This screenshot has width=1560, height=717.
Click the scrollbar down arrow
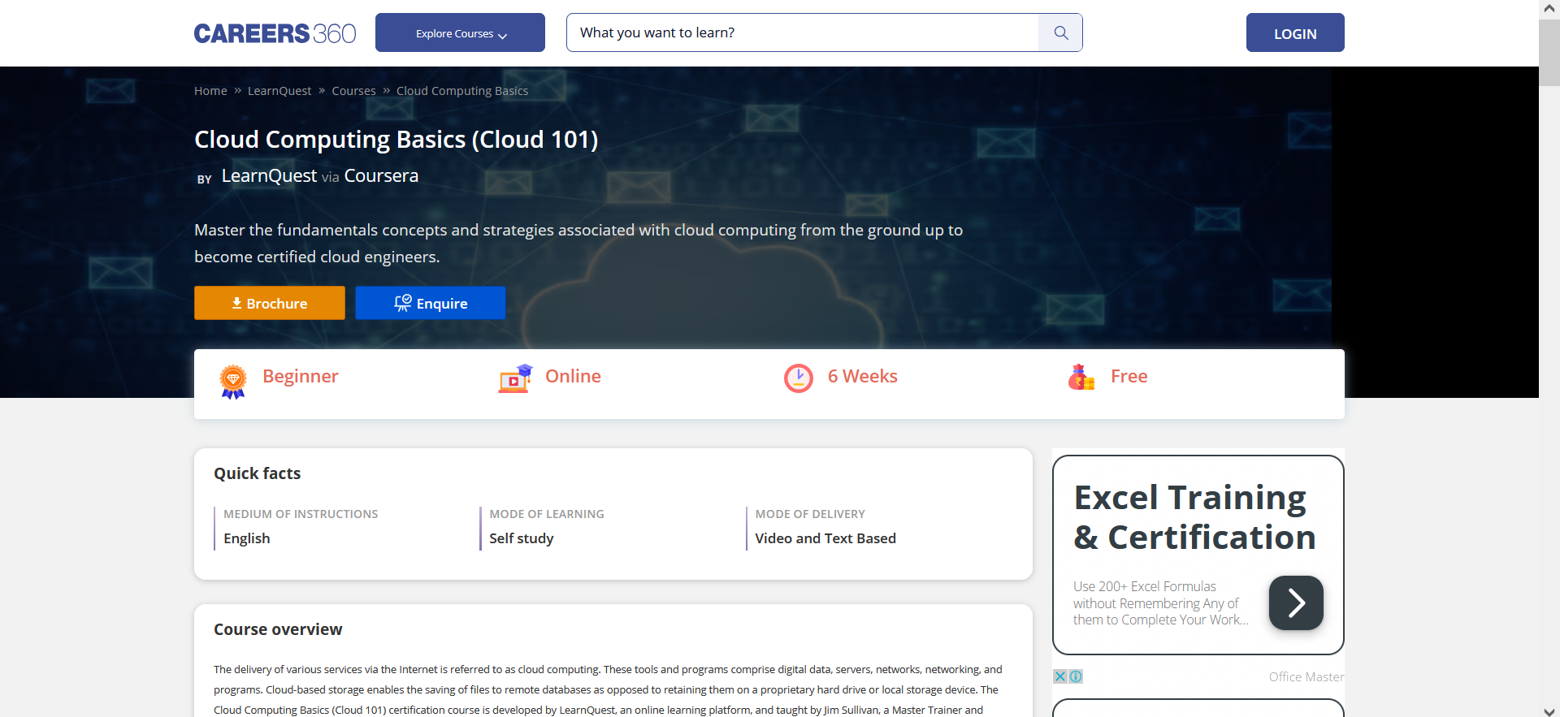pos(1549,710)
